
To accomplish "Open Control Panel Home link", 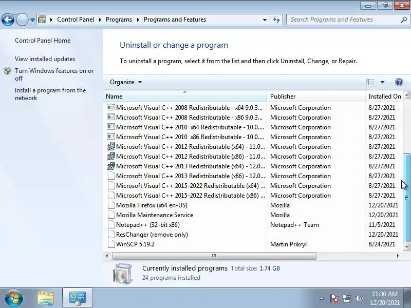I will point(43,41).
